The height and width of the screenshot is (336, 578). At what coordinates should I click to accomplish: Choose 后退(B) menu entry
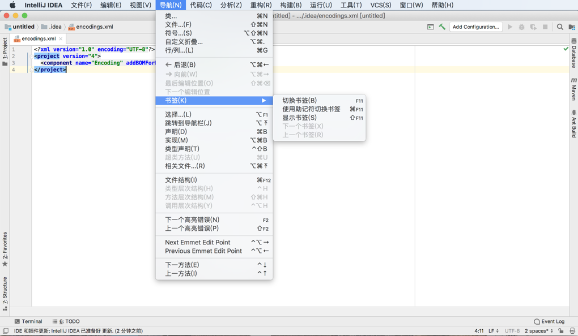[214, 65]
